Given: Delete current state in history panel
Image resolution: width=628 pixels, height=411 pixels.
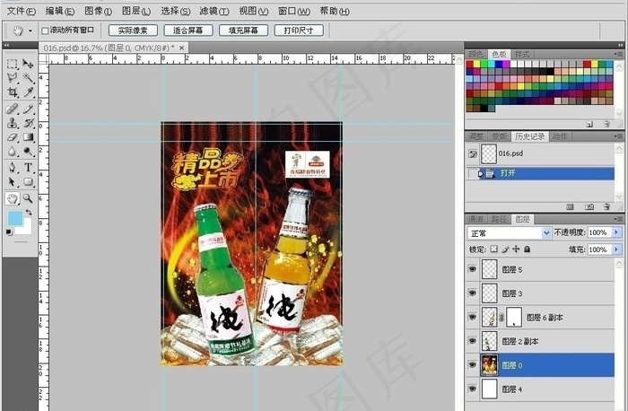Looking at the screenshot, I should click(606, 206).
